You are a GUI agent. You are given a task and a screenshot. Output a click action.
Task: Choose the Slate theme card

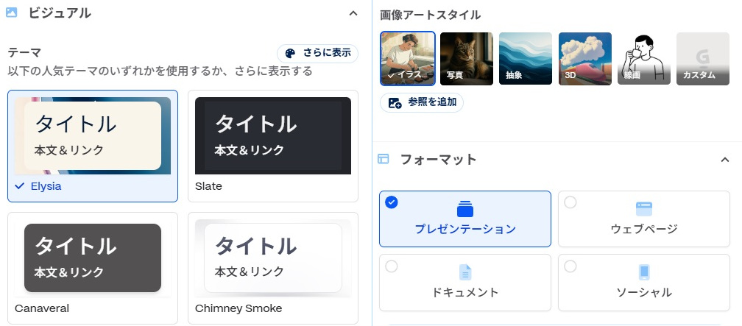pyautogui.click(x=272, y=146)
